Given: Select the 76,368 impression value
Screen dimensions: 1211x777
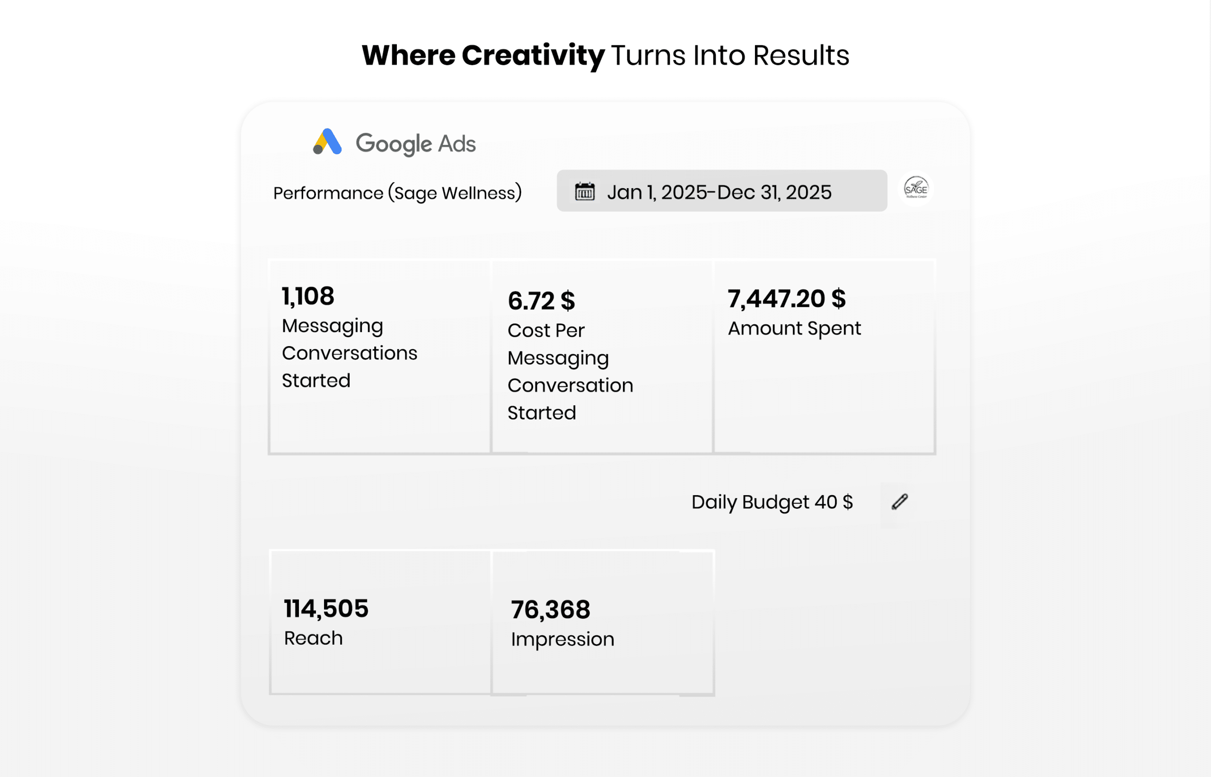Looking at the screenshot, I should [550, 610].
